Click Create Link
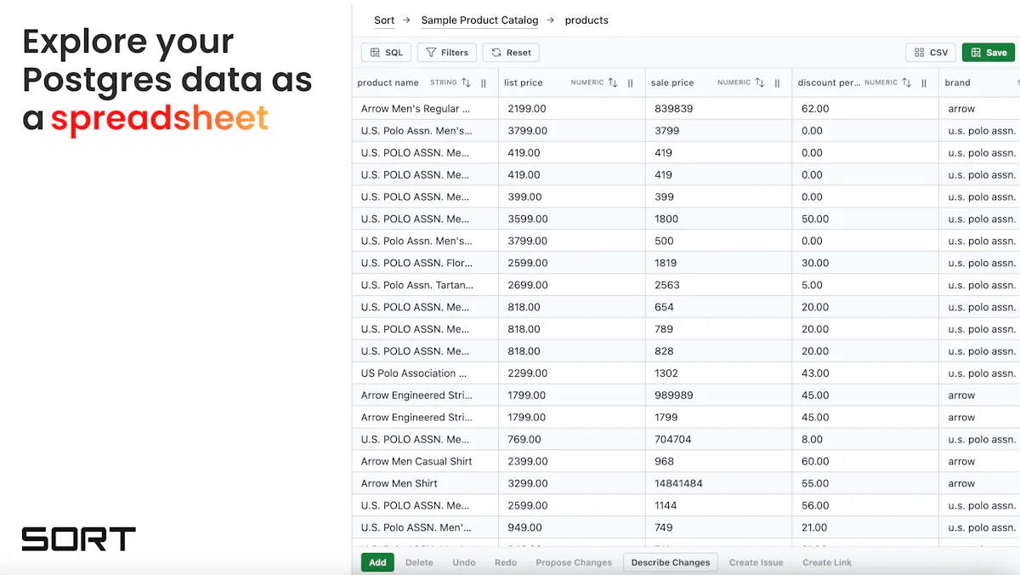This screenshot has height=575, width=1020. [827, 562]
